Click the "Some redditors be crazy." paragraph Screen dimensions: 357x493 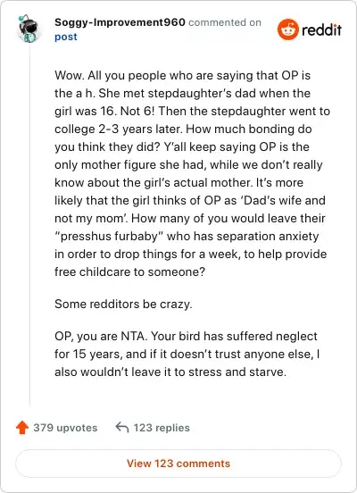[x=123, y=304]
